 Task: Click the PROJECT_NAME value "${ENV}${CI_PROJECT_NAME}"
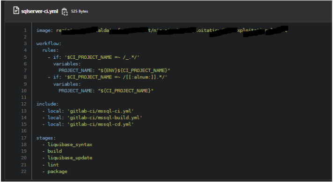click(134, 70)
